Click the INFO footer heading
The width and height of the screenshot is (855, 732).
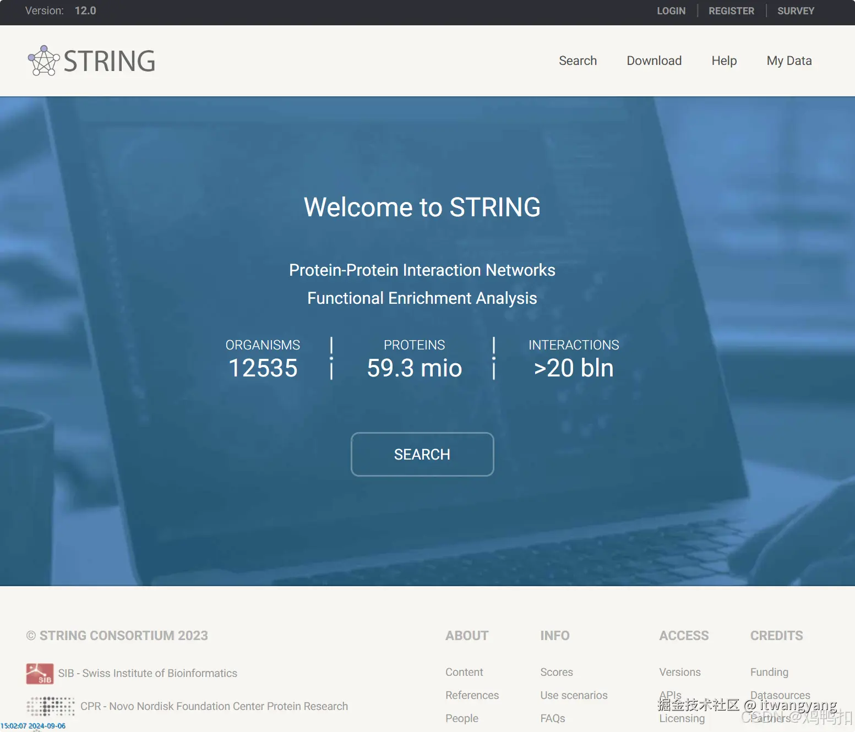555,636
